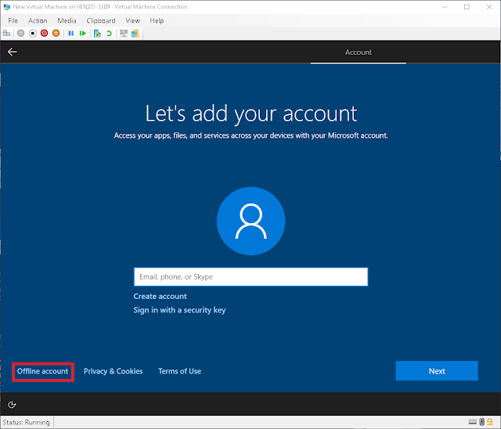The height and width of the screenshot is (429, 501).
Task: Open the View menu
Action: (x=132, y=21)
